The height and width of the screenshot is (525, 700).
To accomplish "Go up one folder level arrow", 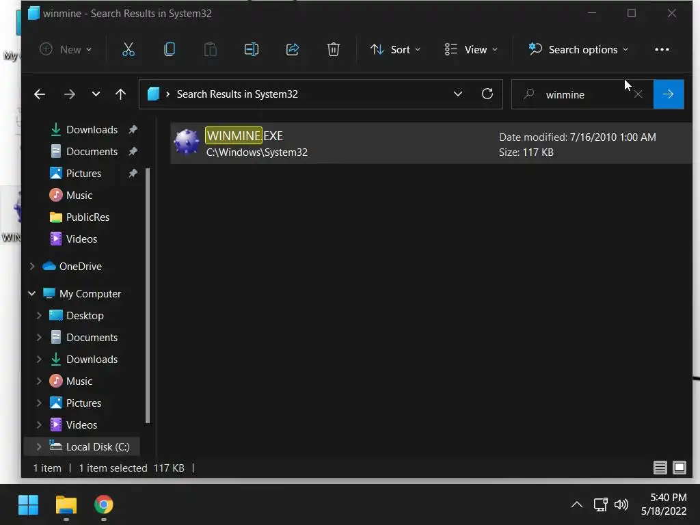I will pos(120,94).
